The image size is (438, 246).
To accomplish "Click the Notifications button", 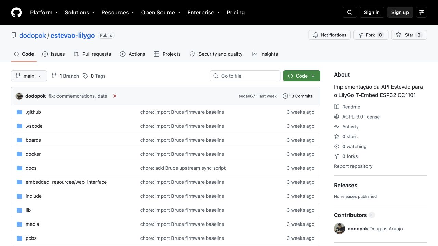I will 330,35.
